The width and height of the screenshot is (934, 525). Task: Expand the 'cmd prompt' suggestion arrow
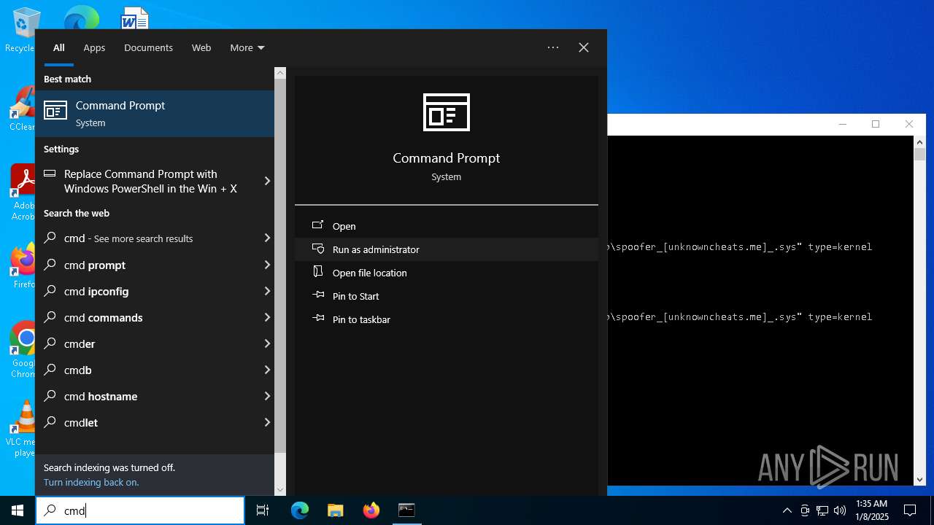pos(267,265)
